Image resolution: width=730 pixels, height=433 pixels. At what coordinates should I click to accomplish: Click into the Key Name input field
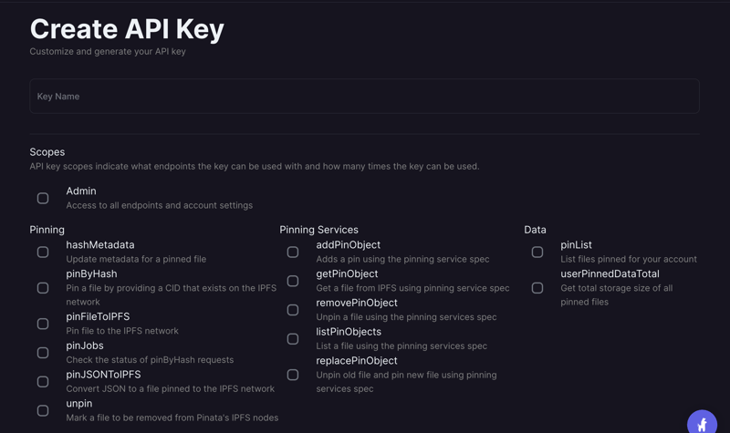(x=364, y=96)
